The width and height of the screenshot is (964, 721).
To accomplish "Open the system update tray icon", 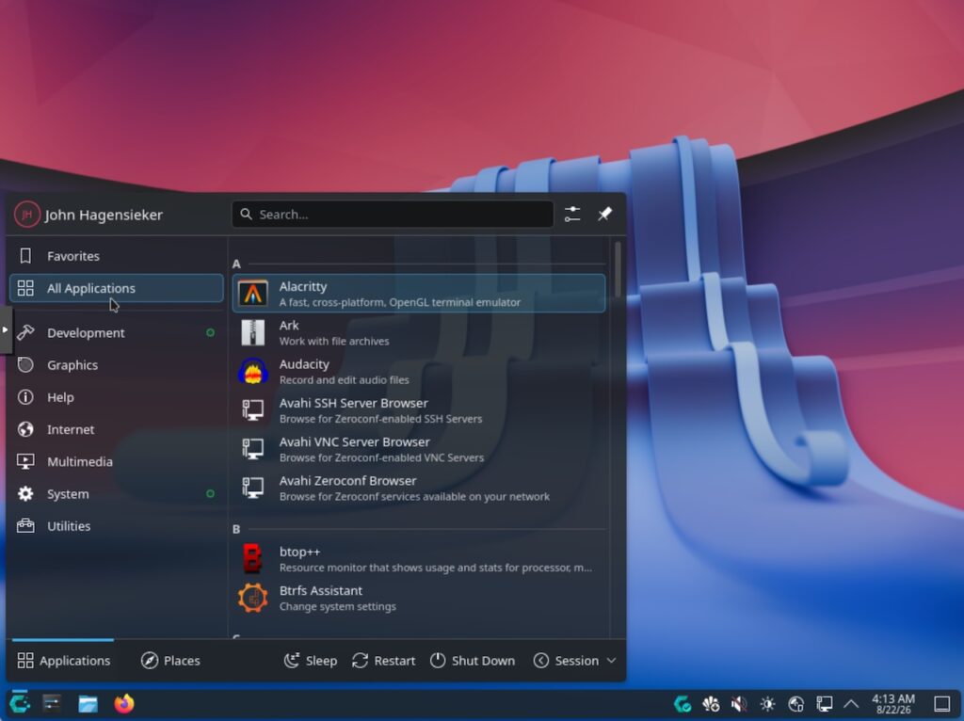I will (x=683, y=703).
